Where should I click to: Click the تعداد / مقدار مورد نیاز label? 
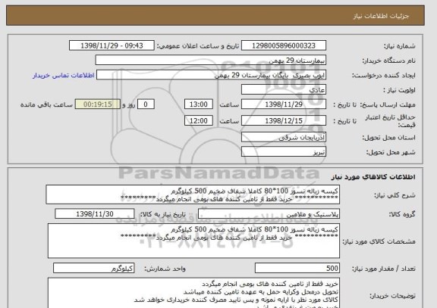[x=384, y=269]
